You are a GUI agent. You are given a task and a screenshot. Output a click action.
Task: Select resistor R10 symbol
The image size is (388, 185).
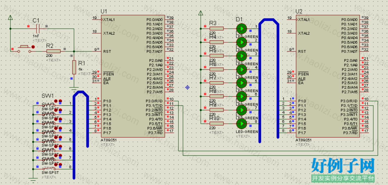click(x=216, y=123)
